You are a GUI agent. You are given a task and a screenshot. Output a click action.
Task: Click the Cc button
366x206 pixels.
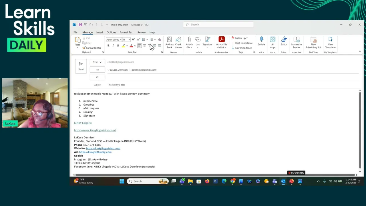tap(97, 77)
